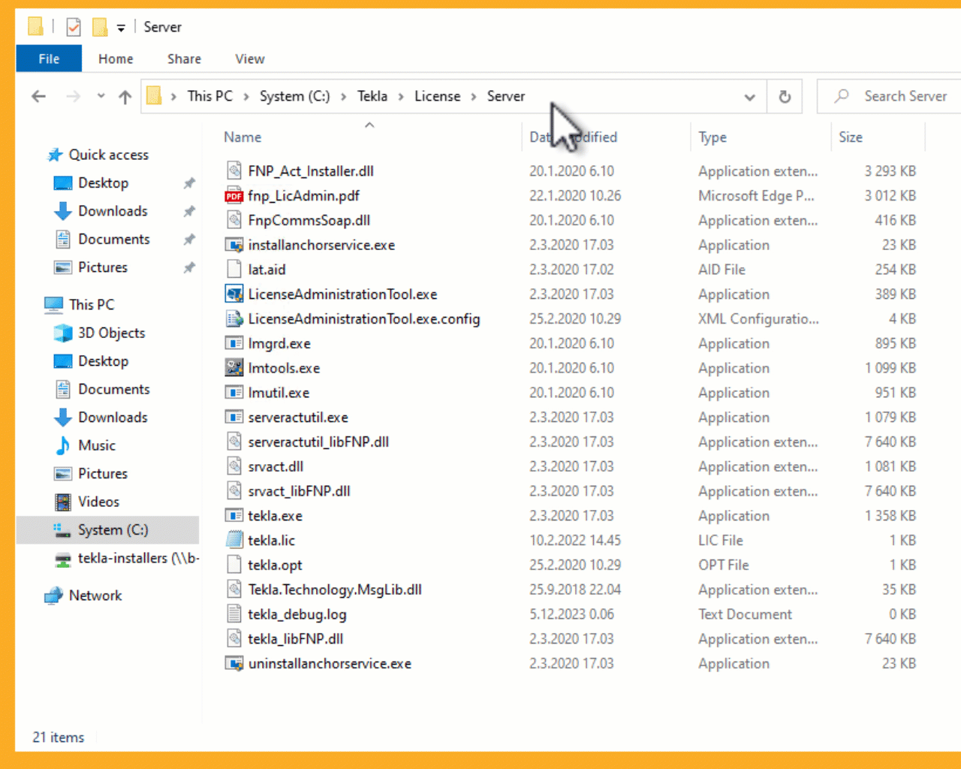The height and width of the screenshot is (769, 961).
Task: Expand the breadcrumb arrow after License
Action: coord(473,96)
